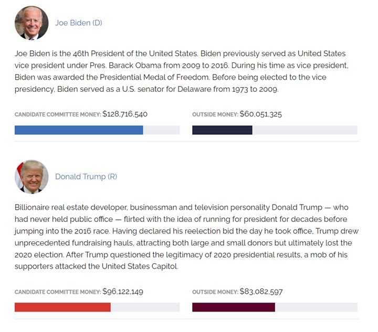Click the maroon outside money bar
This screenshot has height=332, width=378.
pos(234,307)
